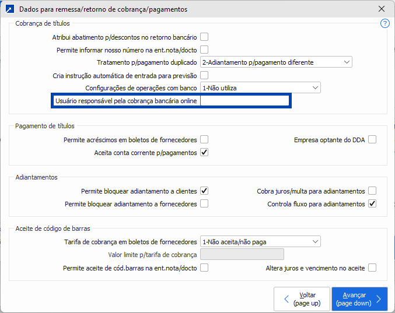Check 'Permite bloquear adiantamento a fornecedores'
Screen dimensions: 395x313
[x=204, y=204]
